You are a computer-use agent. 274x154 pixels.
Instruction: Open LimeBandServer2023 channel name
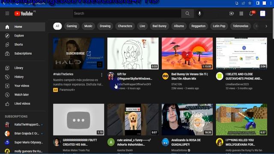pos(237,84)
